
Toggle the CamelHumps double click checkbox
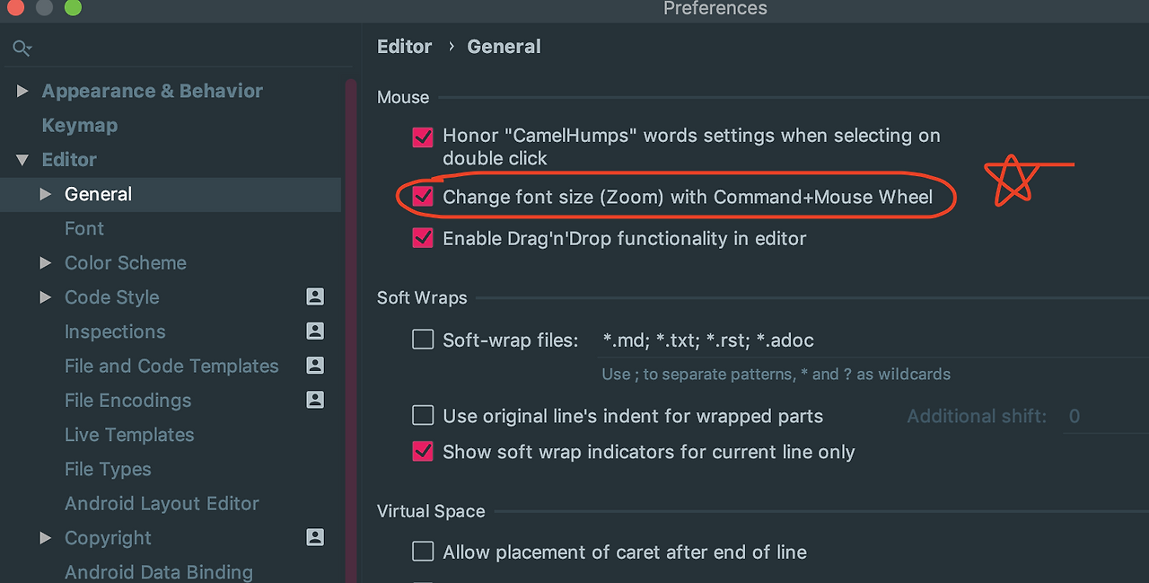click(423, 137)
